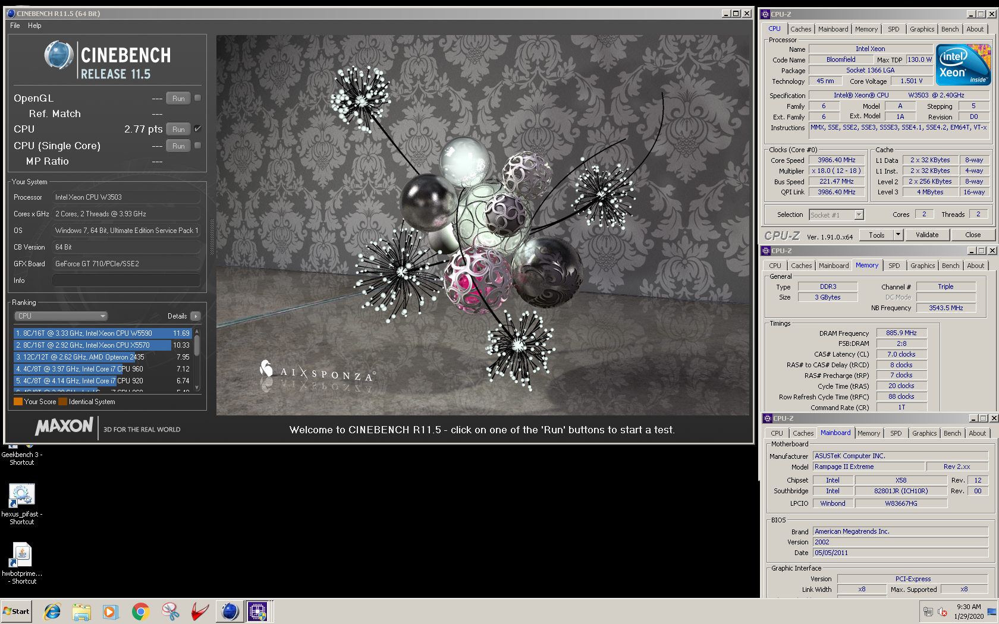Click the Identical System brown legend box
The width and height of the screenshot is (999, 624).
click(x=62, y=402)
